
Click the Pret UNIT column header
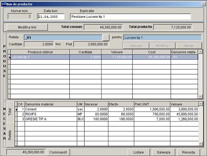pos(152,104)
